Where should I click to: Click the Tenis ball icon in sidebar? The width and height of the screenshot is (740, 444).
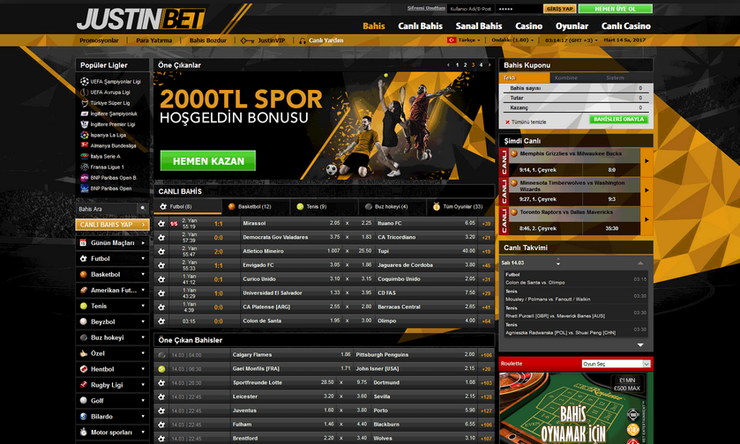click(84, 306)
